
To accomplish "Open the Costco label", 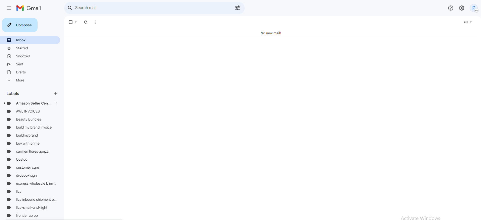I will [x=30, y=159].
